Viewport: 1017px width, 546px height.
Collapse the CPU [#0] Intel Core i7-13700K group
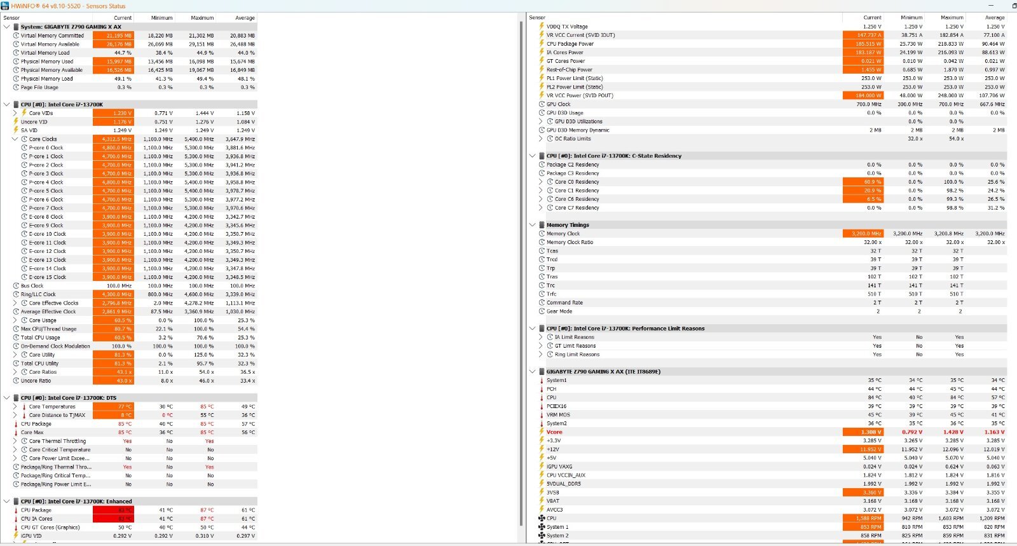click(x=6, y=104)
